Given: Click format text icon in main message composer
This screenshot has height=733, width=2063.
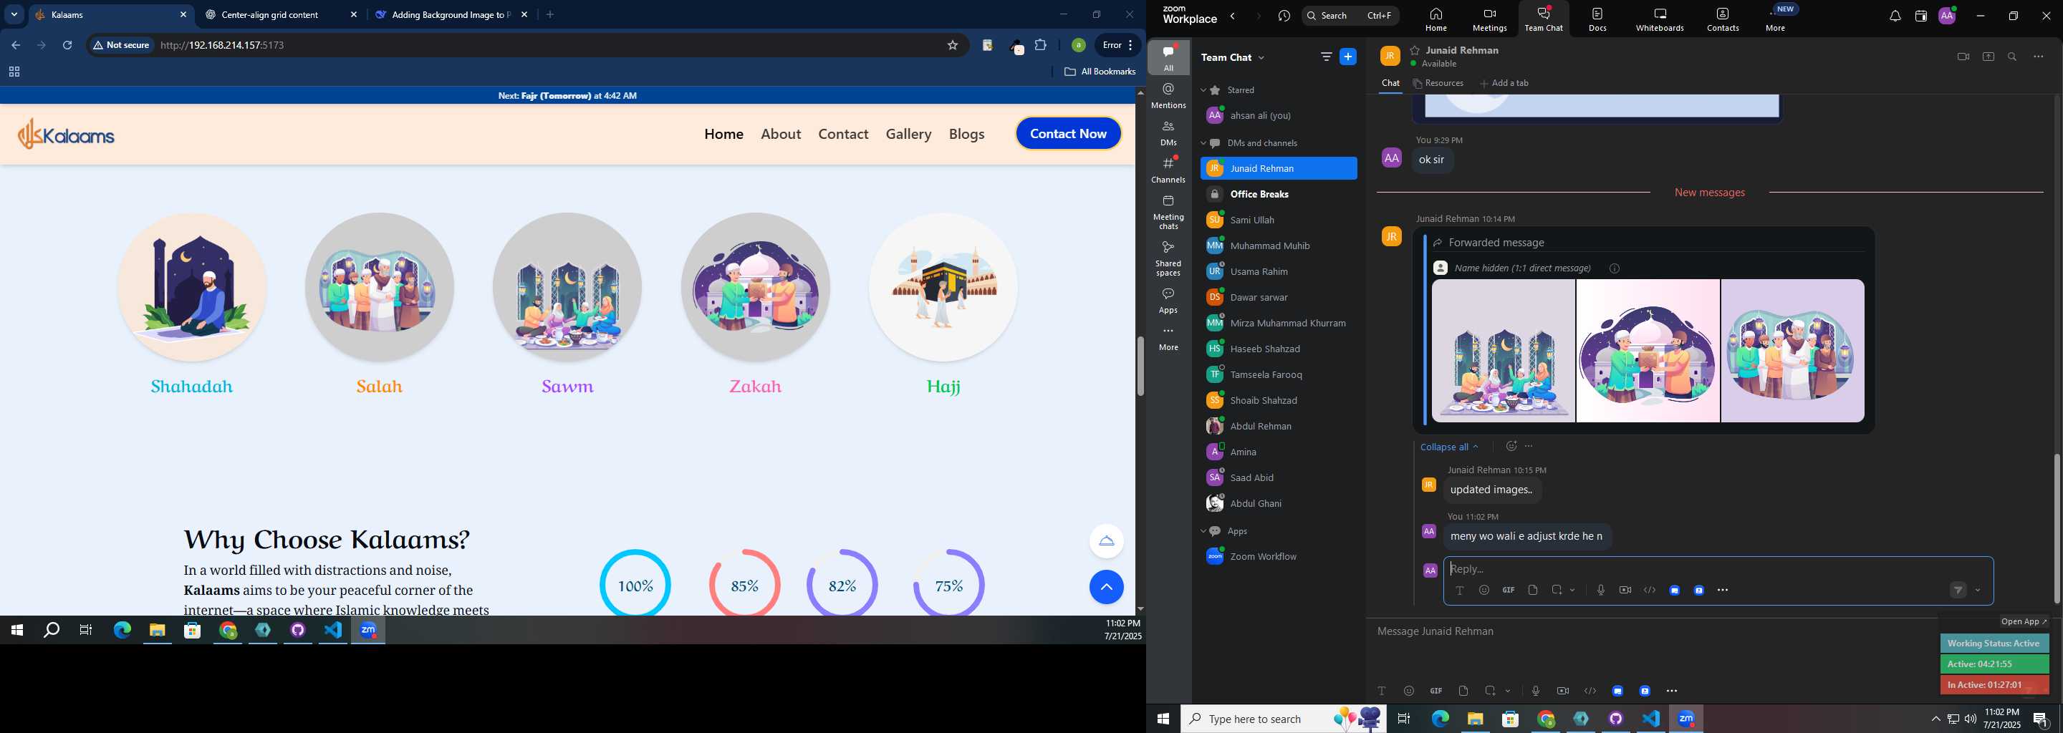Looking at the screenshot, I should click(x=1382, y=691).
